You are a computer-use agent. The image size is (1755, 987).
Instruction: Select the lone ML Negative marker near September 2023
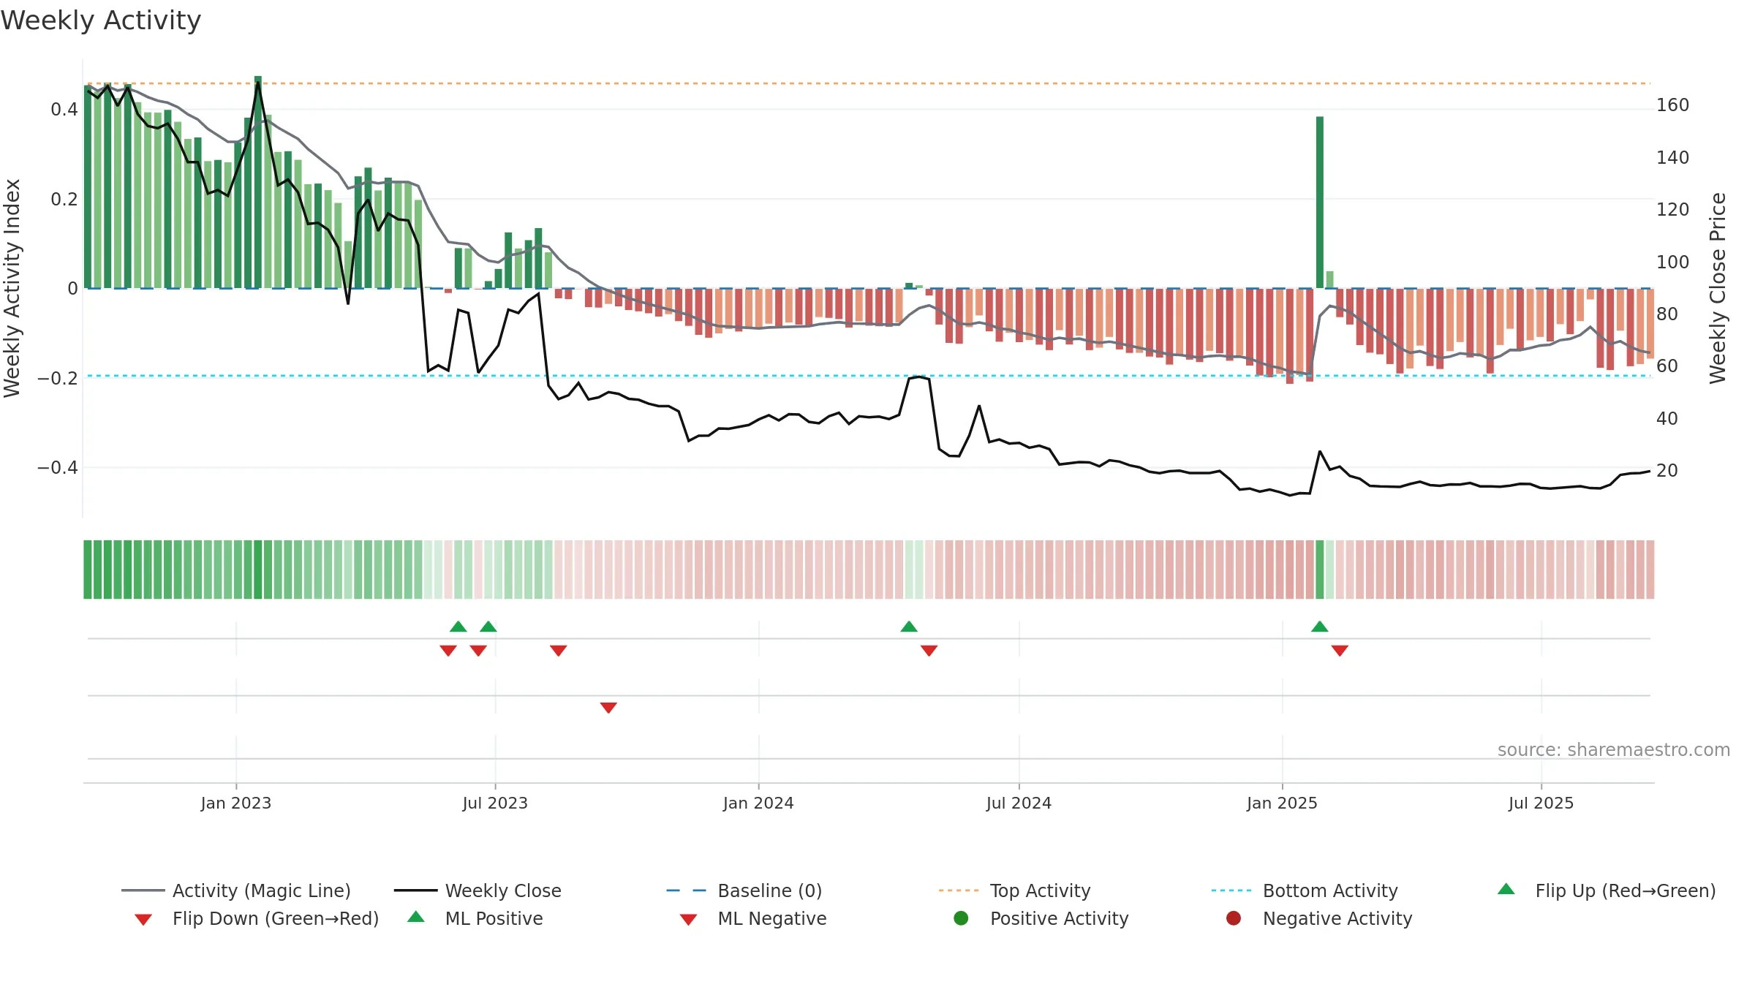[608, 708]
